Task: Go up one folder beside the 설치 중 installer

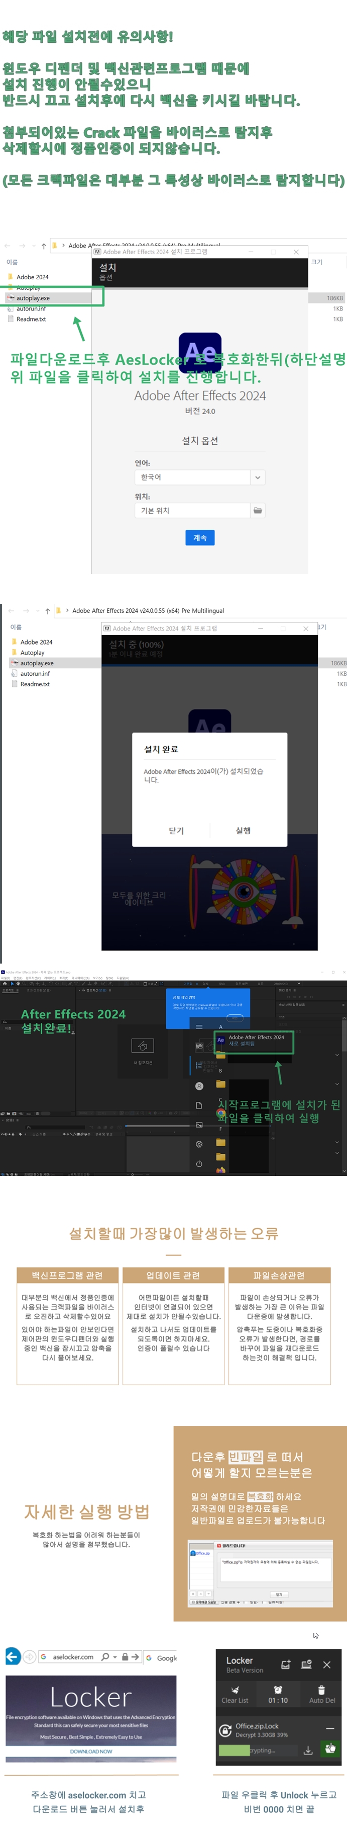Action: point(47,611)
